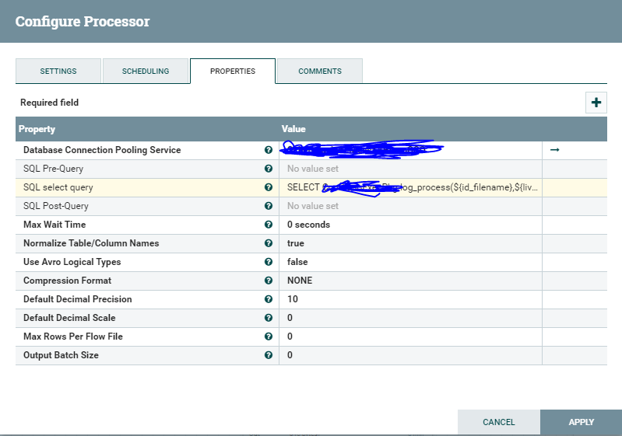Open Use Avro Logical Types false value
Screen dimensions: 622x436
point(410,262)
